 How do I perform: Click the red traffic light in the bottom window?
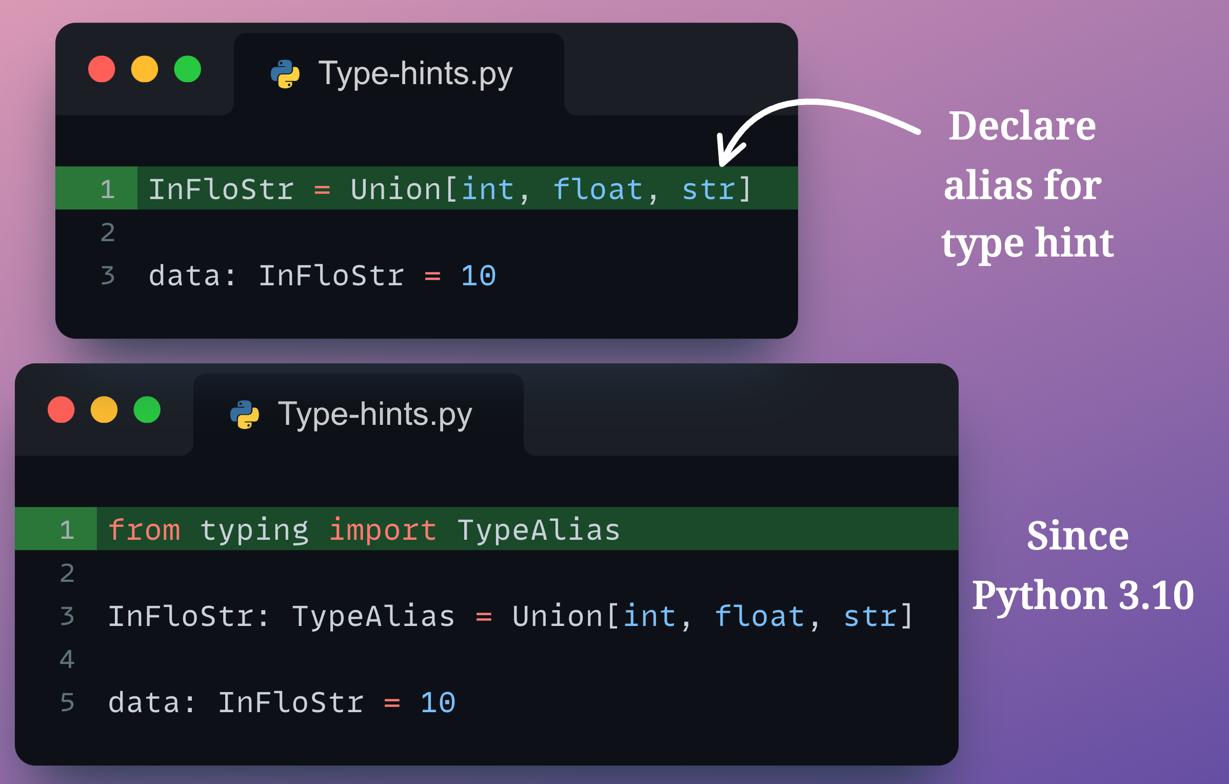pos(60,410)
